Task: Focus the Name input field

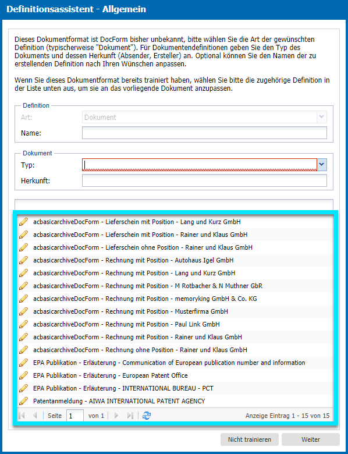Action: coord(204,133)
